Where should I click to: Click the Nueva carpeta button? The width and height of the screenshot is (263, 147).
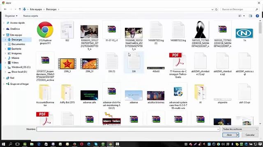(x=30, y=16)
